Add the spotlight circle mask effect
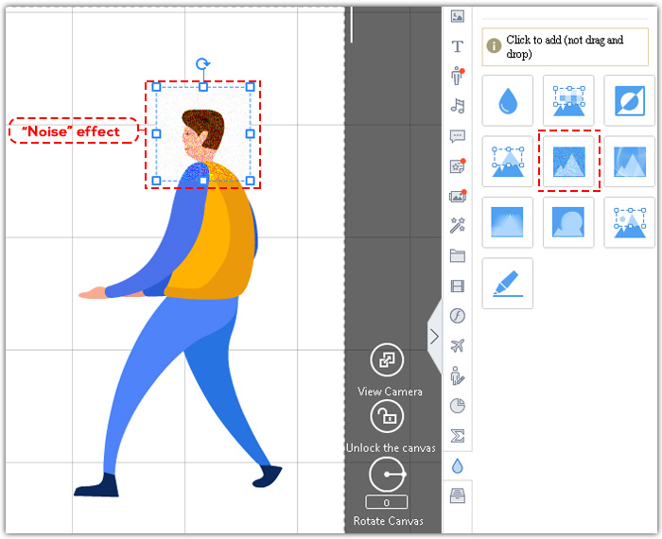The height and width of the screenshot is (539, 662). (x=568, y=222)
